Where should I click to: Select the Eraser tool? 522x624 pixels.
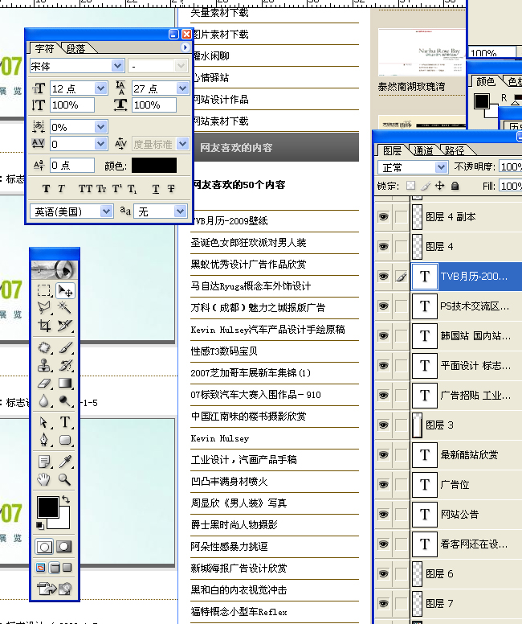coord(44,384)
